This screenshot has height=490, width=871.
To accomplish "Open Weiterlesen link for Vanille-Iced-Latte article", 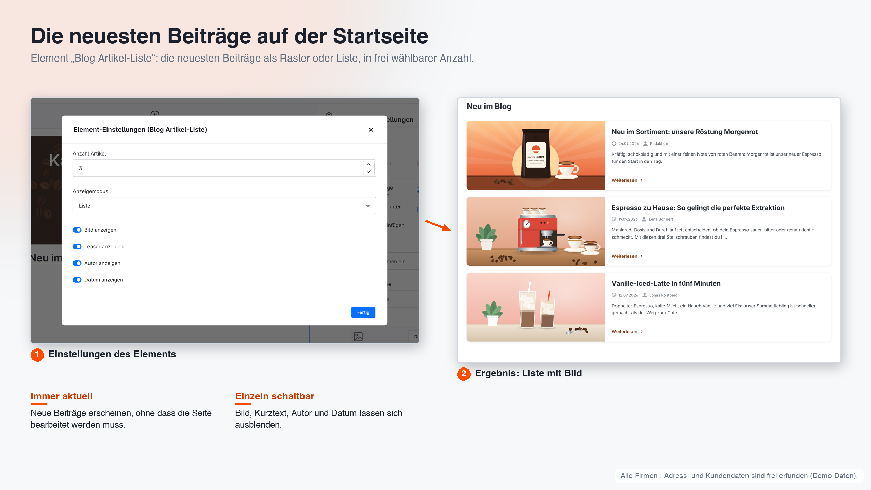I will [x=627, y=332].
